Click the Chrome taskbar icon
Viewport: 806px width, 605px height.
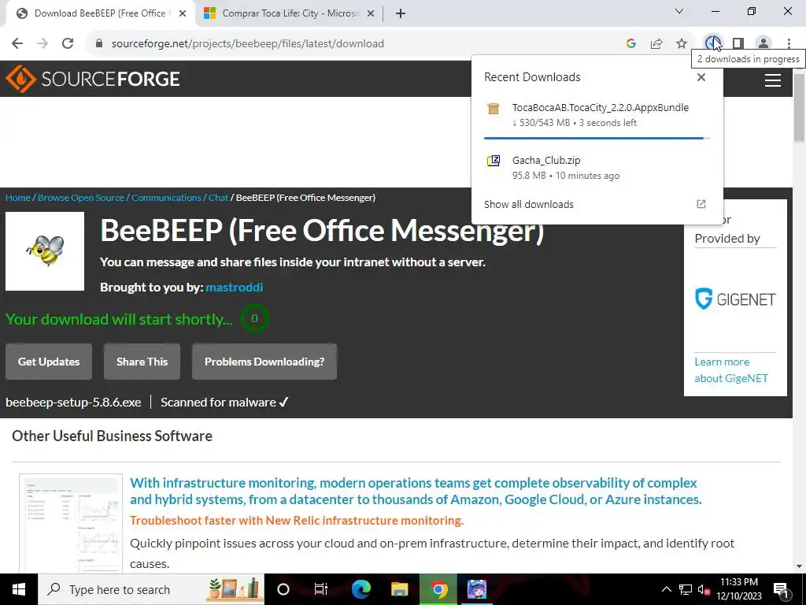pyautogui.click(x=438, y=589)
